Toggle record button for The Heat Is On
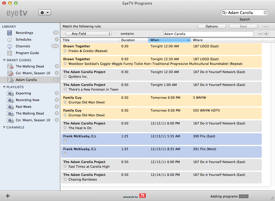The height and width of the screenshot is (201, 275). 65,128
